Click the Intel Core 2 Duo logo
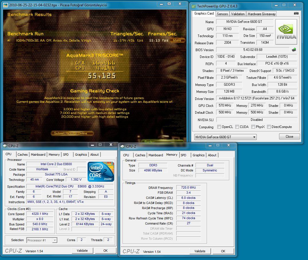Screen dimensions: 308x260 click(101, 171)
